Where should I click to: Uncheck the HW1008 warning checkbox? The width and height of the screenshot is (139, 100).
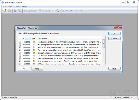pos(20,61)
